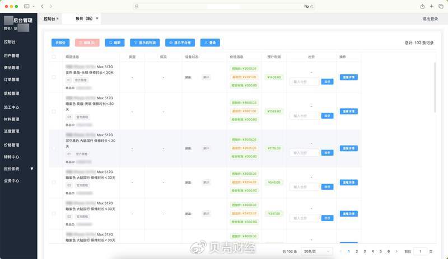Switch to the 控制台 tab

50,18
